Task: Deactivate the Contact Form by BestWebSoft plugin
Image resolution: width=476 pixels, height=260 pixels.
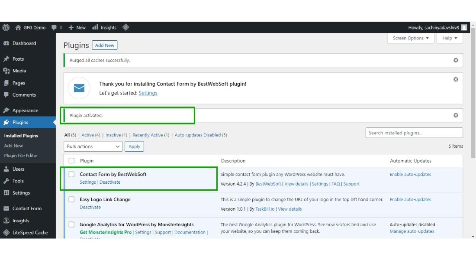Action: (110, 182)
